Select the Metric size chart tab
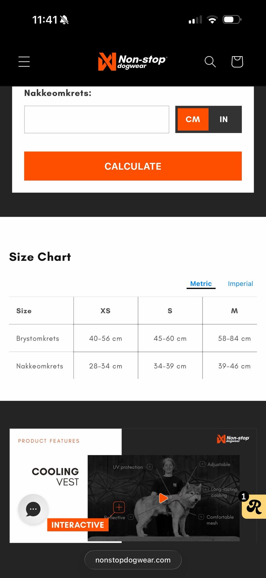 (x=201, y=284)
